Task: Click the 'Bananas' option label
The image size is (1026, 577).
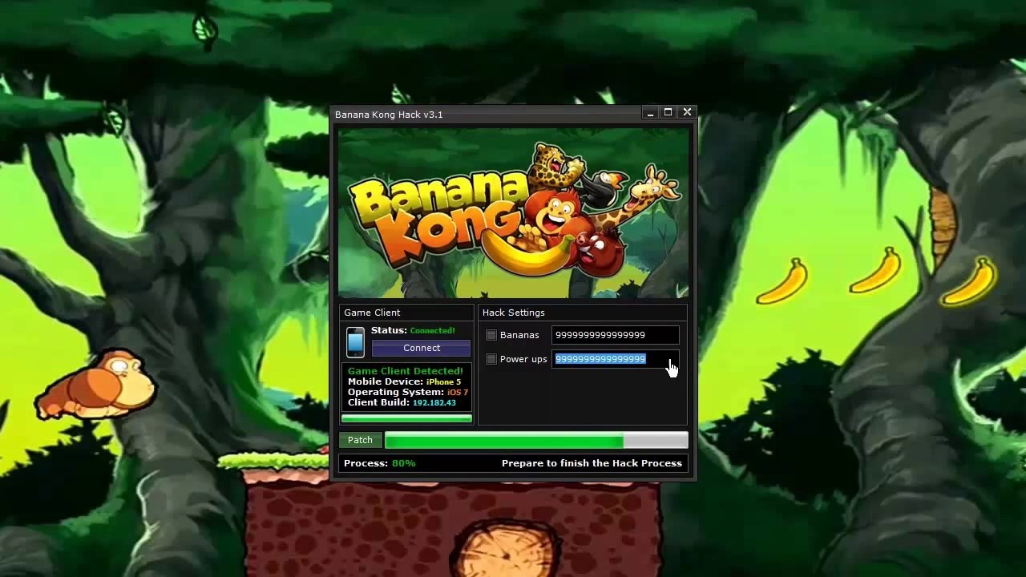Action: pos(519,335)
